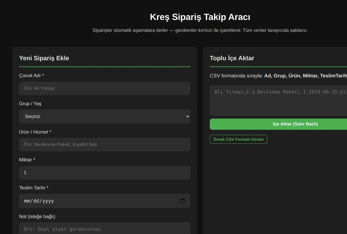Click the Çocuk Adı * label
Viewport: 347px width, 234px height.
pos(32,76)
